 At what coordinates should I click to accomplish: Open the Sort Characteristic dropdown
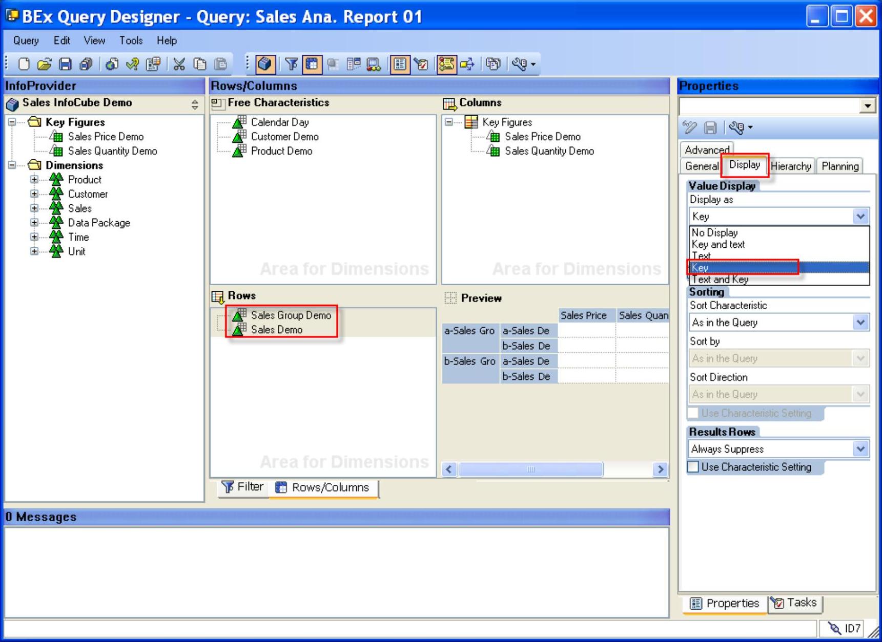(860, 323)
